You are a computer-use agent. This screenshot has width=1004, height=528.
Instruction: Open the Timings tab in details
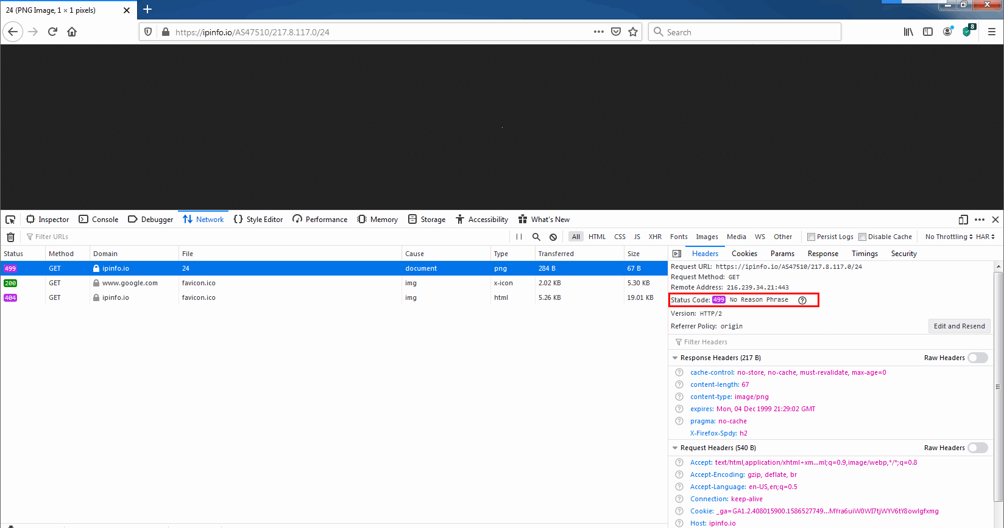(864, 254)
